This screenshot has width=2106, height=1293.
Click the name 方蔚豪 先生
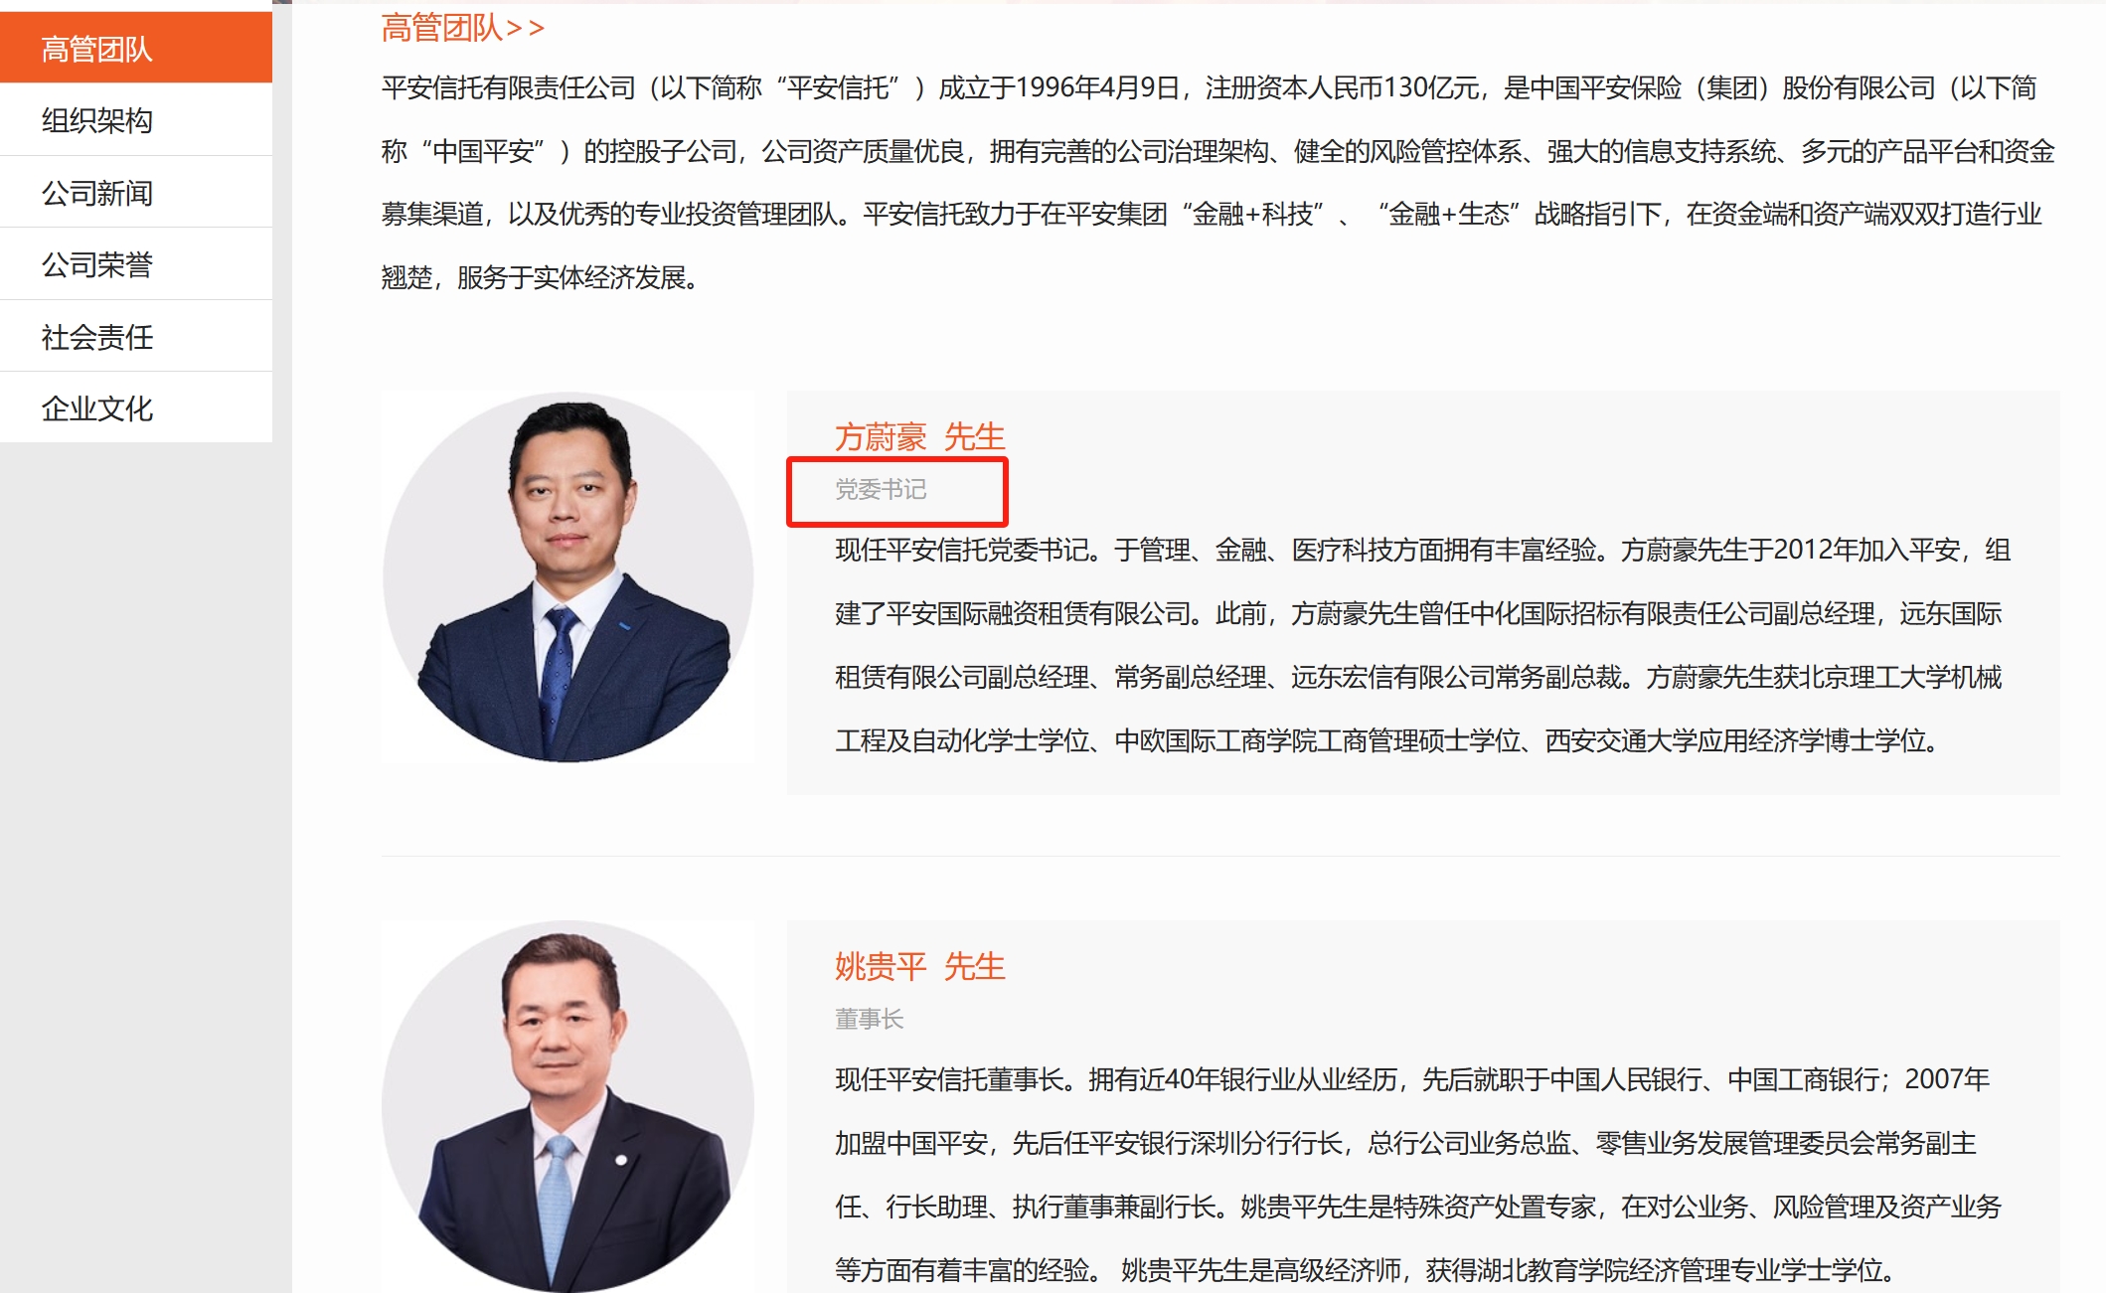920,437
